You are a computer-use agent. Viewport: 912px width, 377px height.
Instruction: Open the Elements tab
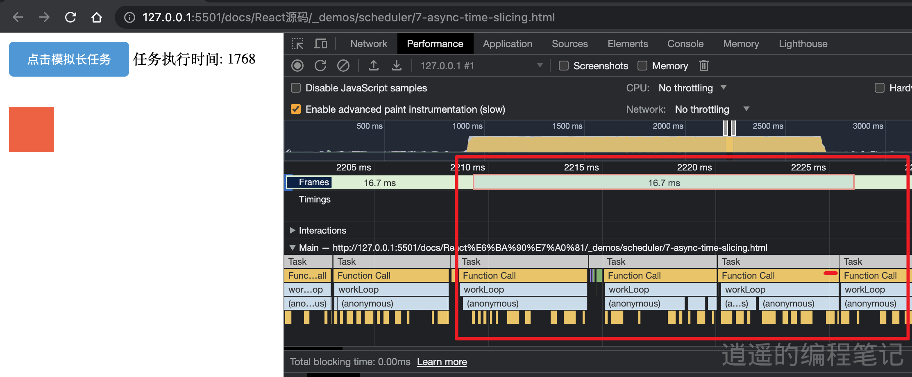628,44
